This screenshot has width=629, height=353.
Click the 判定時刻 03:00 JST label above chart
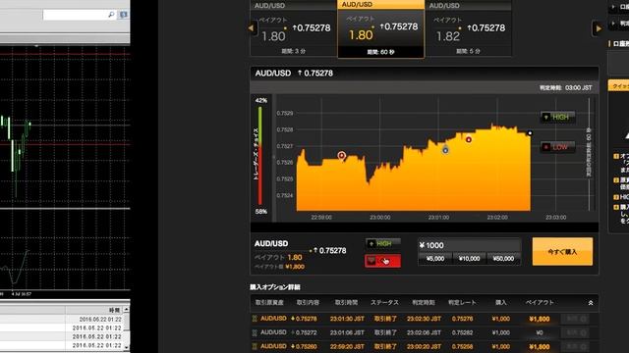coord(566,87)
